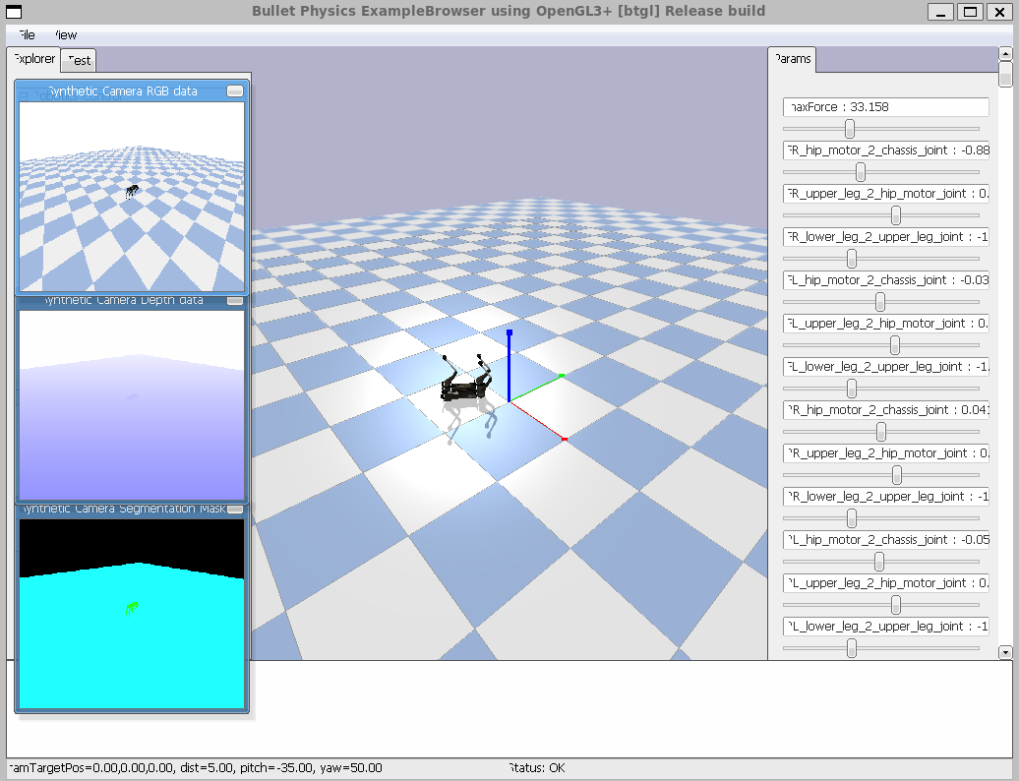This screenshot has width=1019, height=781.
Task: Click the RL_lower_leg_2_upper_leg_joint slider handle
Action: click(x=852, y=648)
